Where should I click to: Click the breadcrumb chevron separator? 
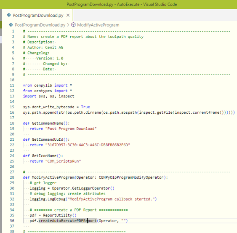(68, 25)
